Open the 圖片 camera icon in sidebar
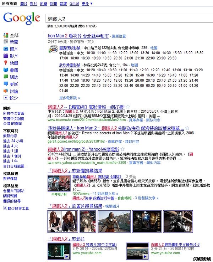The height and width of the screenshot is (262, 213). tap(6, 49)
